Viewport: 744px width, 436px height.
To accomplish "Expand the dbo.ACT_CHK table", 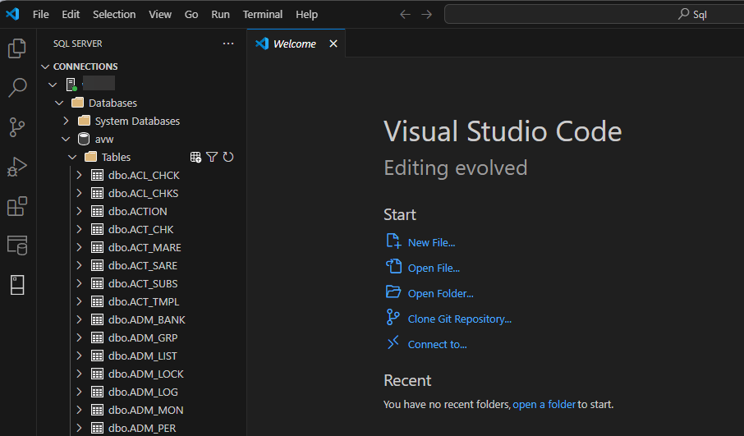I will pos(79,229).
